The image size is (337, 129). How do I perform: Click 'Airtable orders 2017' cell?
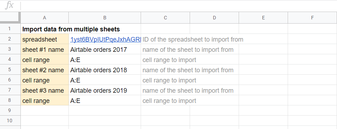tap(105, 49)
